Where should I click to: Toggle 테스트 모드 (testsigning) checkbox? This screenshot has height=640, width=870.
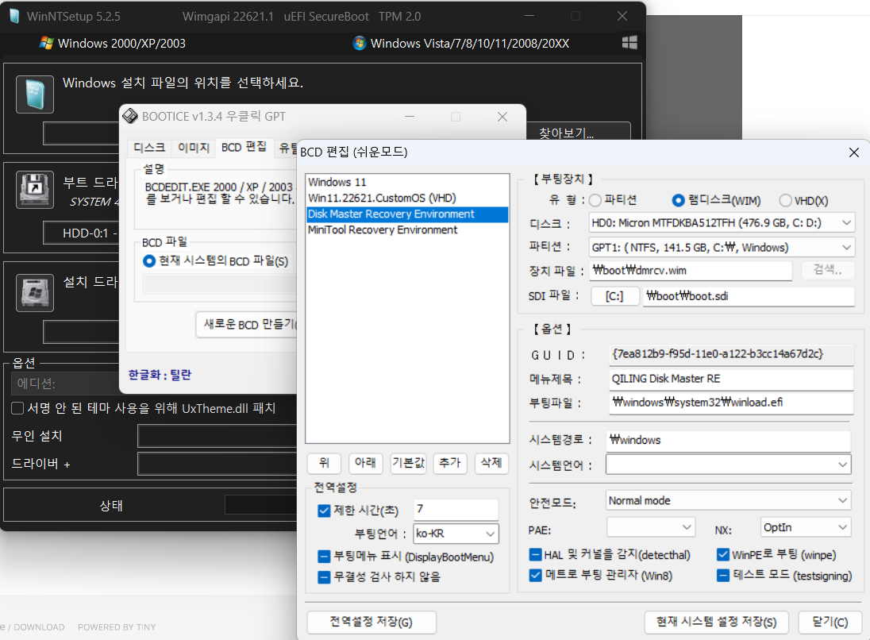[x=723, y=575]
